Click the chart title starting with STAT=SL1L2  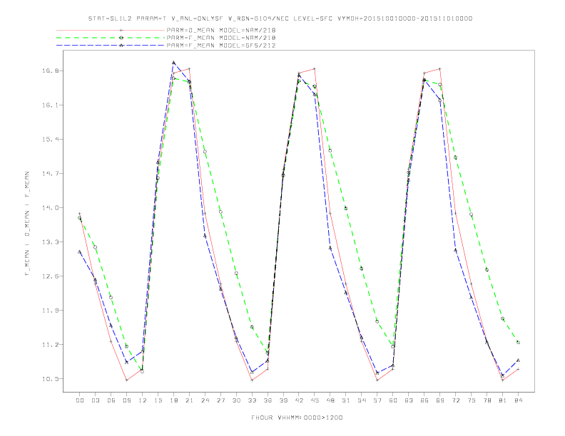(x=280, y=19)
